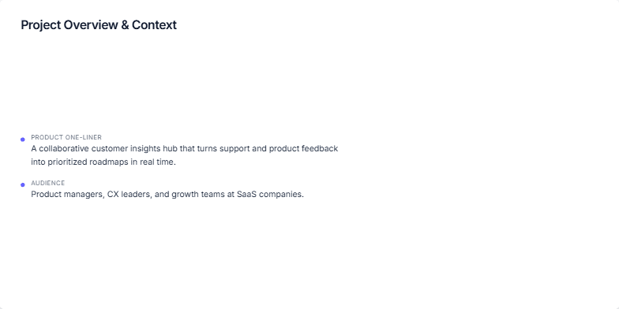
Task: Select the PRODUCT ONE-LINER label
Action: (x=66, y=137)
